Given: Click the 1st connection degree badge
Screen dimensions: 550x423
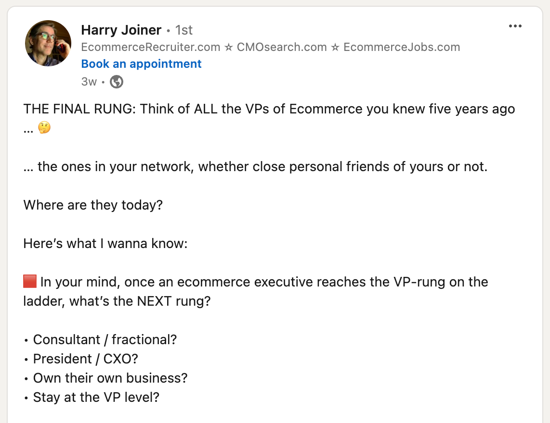Looking at the screenshot, I should click(x=184, y=30).
